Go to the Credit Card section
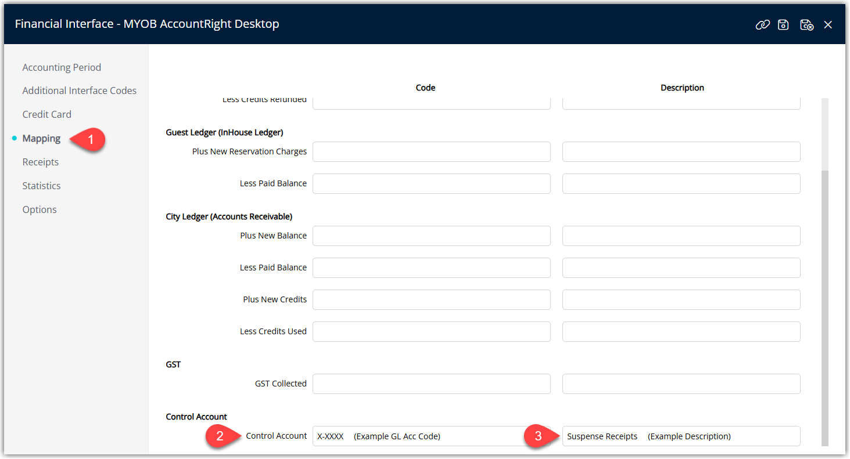The height and width of the screenshot is (459, 850). pyautogui.click(x=47, y=114)
